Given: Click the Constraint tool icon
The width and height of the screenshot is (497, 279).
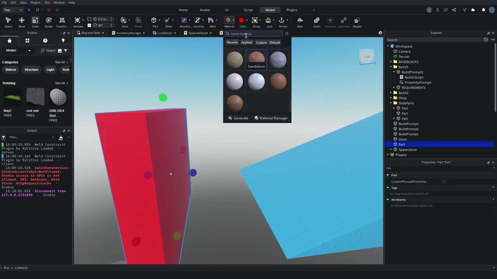Looking at the screenshot, I should tap(198, 20).
